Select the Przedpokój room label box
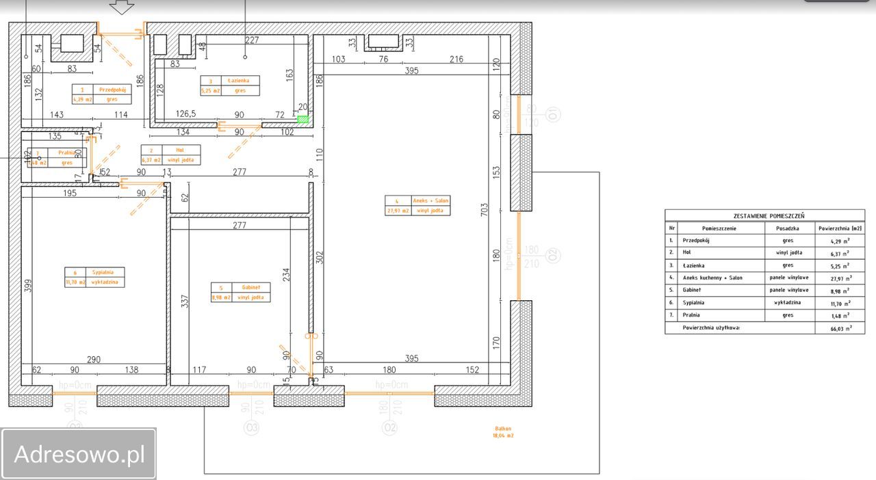The width and height of the screenshot is (876, 480). (102, 94)
